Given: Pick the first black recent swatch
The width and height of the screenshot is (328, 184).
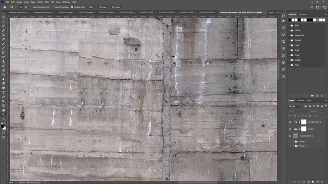Looking at the screenshot, I should (x=290, y=20).
